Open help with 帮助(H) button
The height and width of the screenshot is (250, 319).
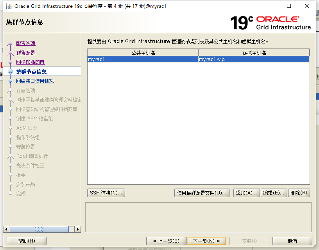(x=27, y=241)
